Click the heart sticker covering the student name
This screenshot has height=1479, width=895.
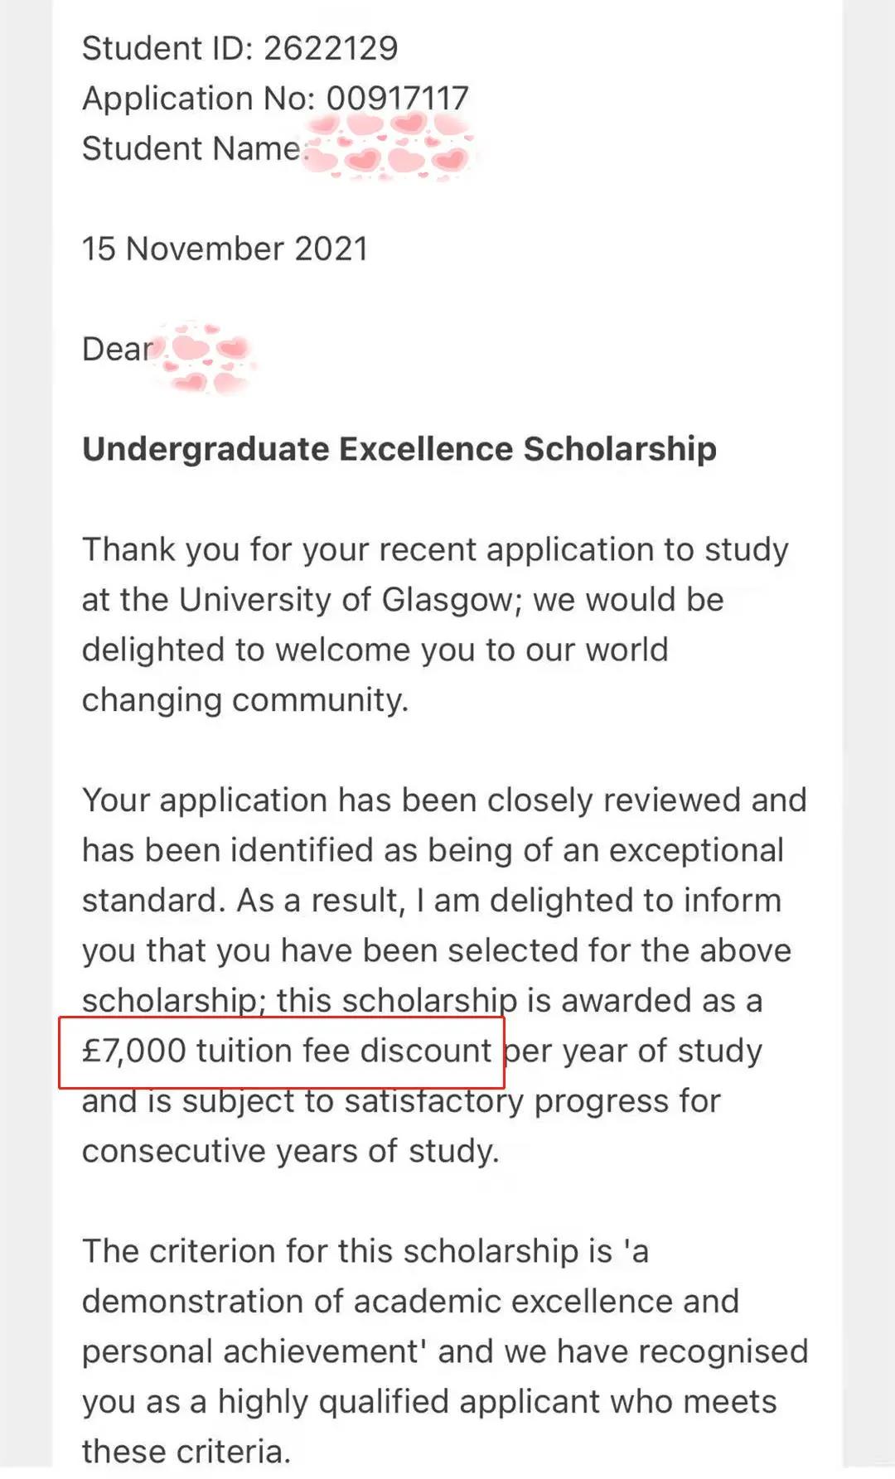click(388, 147)
